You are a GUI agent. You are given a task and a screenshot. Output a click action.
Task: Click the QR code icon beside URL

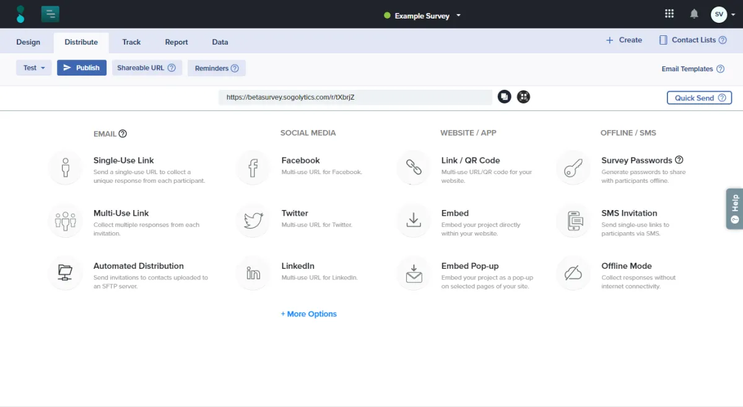coord(524,97)
